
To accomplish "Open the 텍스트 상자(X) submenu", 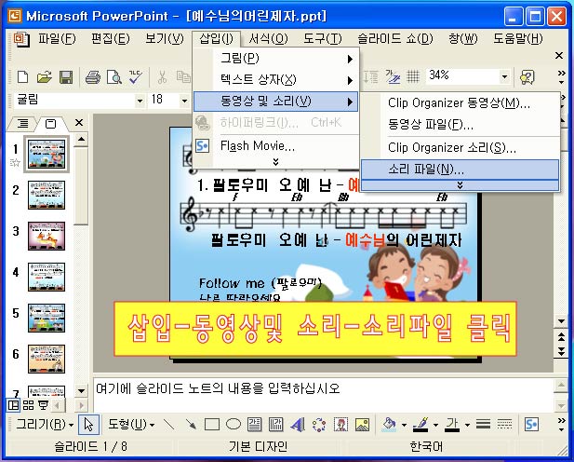I will (275, 79).
